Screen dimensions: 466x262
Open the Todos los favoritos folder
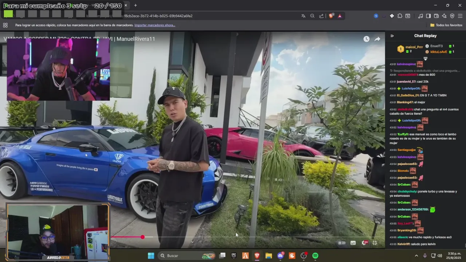pos(446,25)
